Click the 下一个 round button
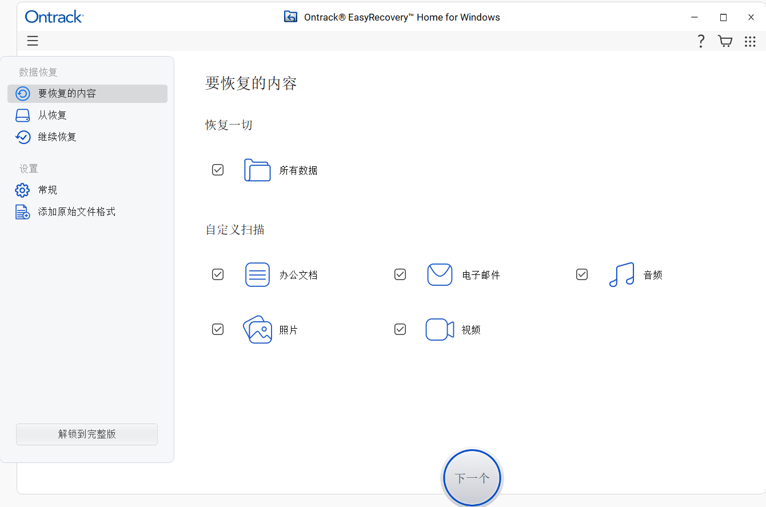Viewport: 766px width, 507px height. [x=472, y=478]
